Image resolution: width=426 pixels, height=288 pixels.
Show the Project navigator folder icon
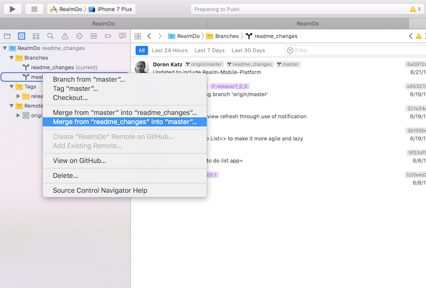8,36
